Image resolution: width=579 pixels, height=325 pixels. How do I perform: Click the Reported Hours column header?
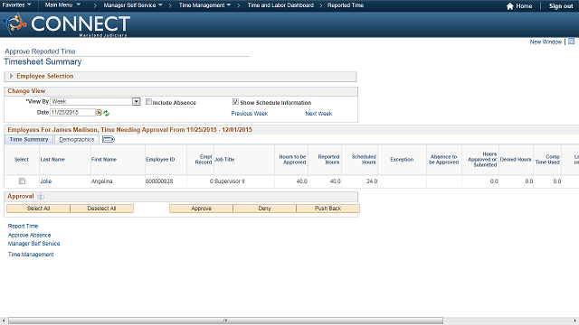click(328, 159)
